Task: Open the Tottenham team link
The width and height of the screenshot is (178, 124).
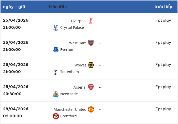Action: [69, 72]
